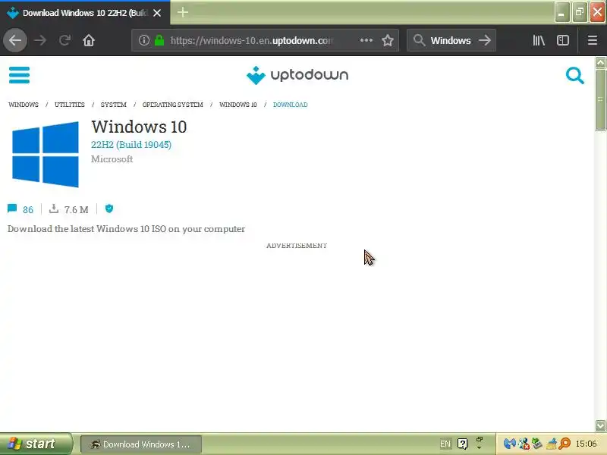Click the orange magnifier tray icon
Viewport: 607px width, 455px height.
pyautogui.click(x=565, y=444)
